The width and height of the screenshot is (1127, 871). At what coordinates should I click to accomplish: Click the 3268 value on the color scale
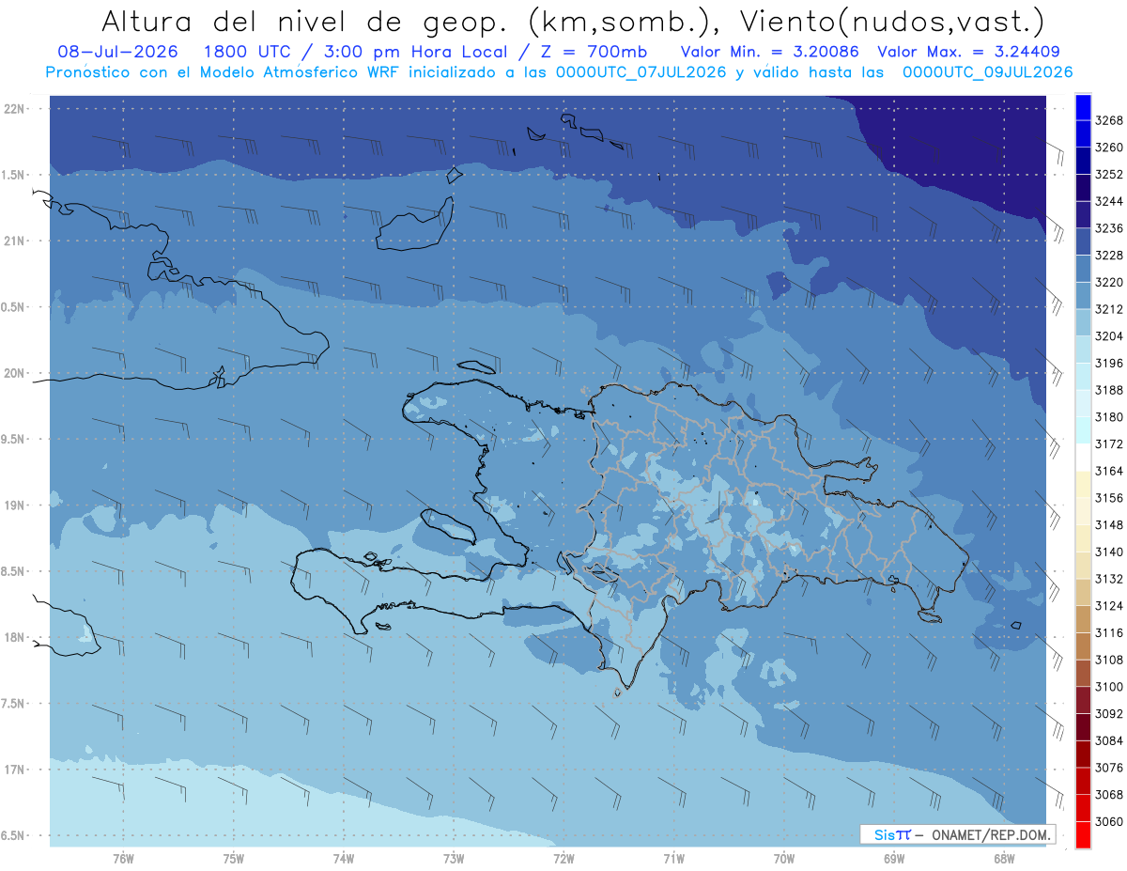pos(1109,121)
